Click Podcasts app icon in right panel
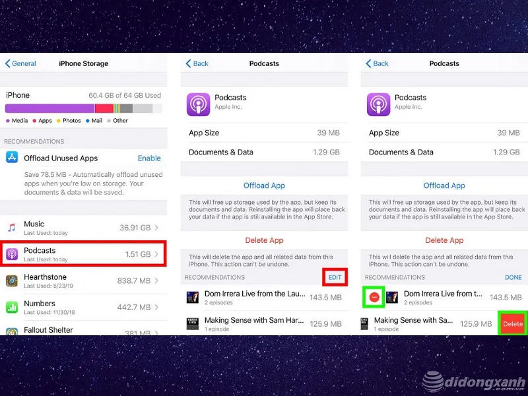Screen dimensions: 528x396 click(x=378, y=104)
